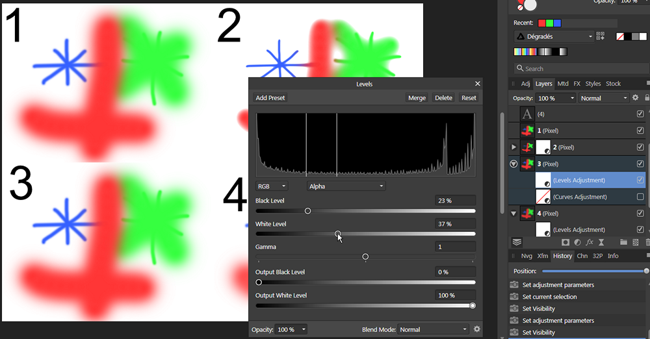
Task: Click the swatches Search field
Action: pyautogui.click(x=582, y=68)
